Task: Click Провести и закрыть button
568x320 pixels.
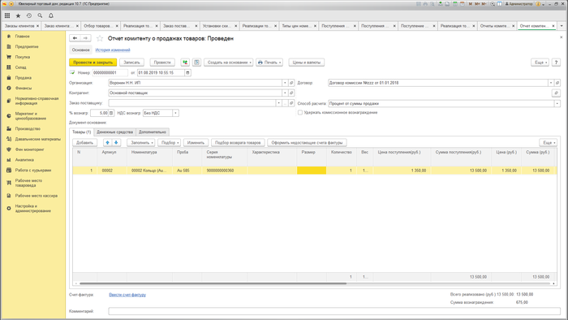Action: click(93, 63)
